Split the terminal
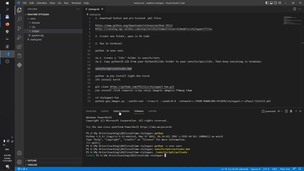The image size is (304, 171). tap(286, 111)
